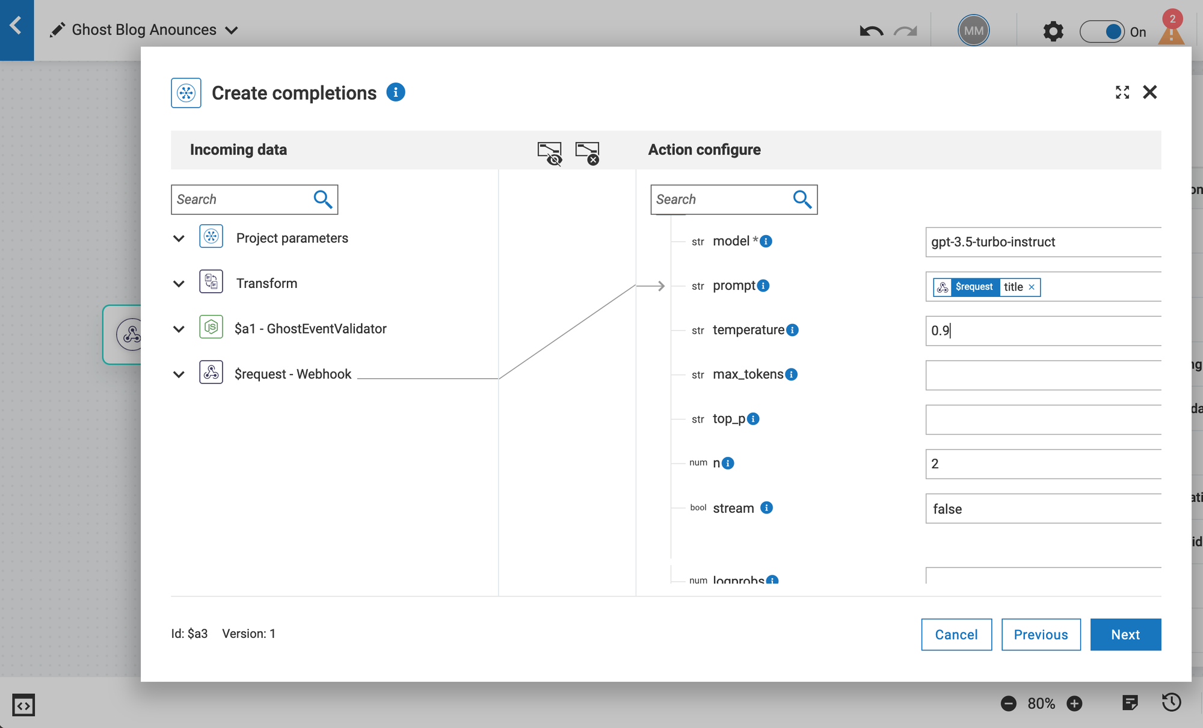1203x728 pixels.
Task: Click the zoom out minus button
Action: click(x=1009, y=703)
